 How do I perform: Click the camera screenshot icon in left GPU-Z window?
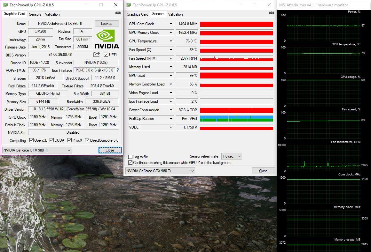[x=118, y=13]
